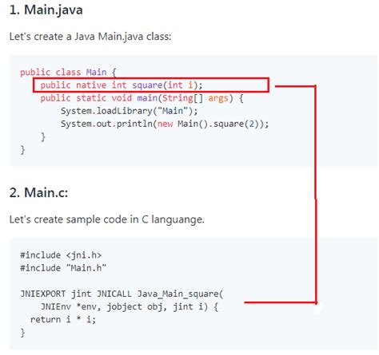Click the 'System.loadLibrary("Main");' line

(129, 111)
